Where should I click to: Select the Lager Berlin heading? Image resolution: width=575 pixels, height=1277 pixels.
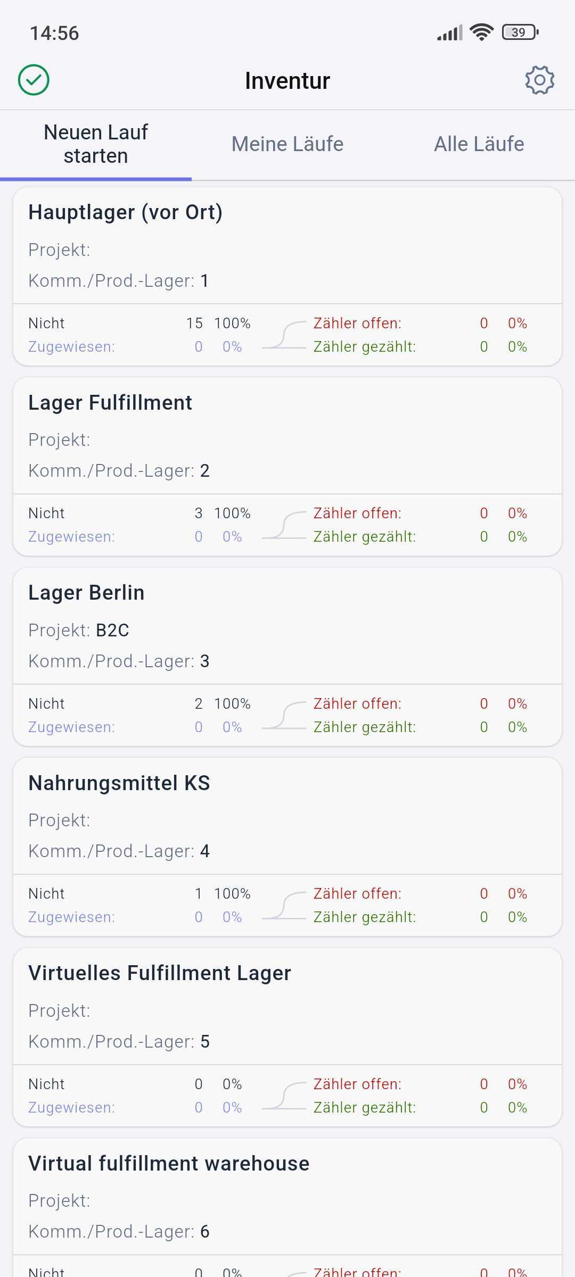pyautogui.click(x=86, y=593)
